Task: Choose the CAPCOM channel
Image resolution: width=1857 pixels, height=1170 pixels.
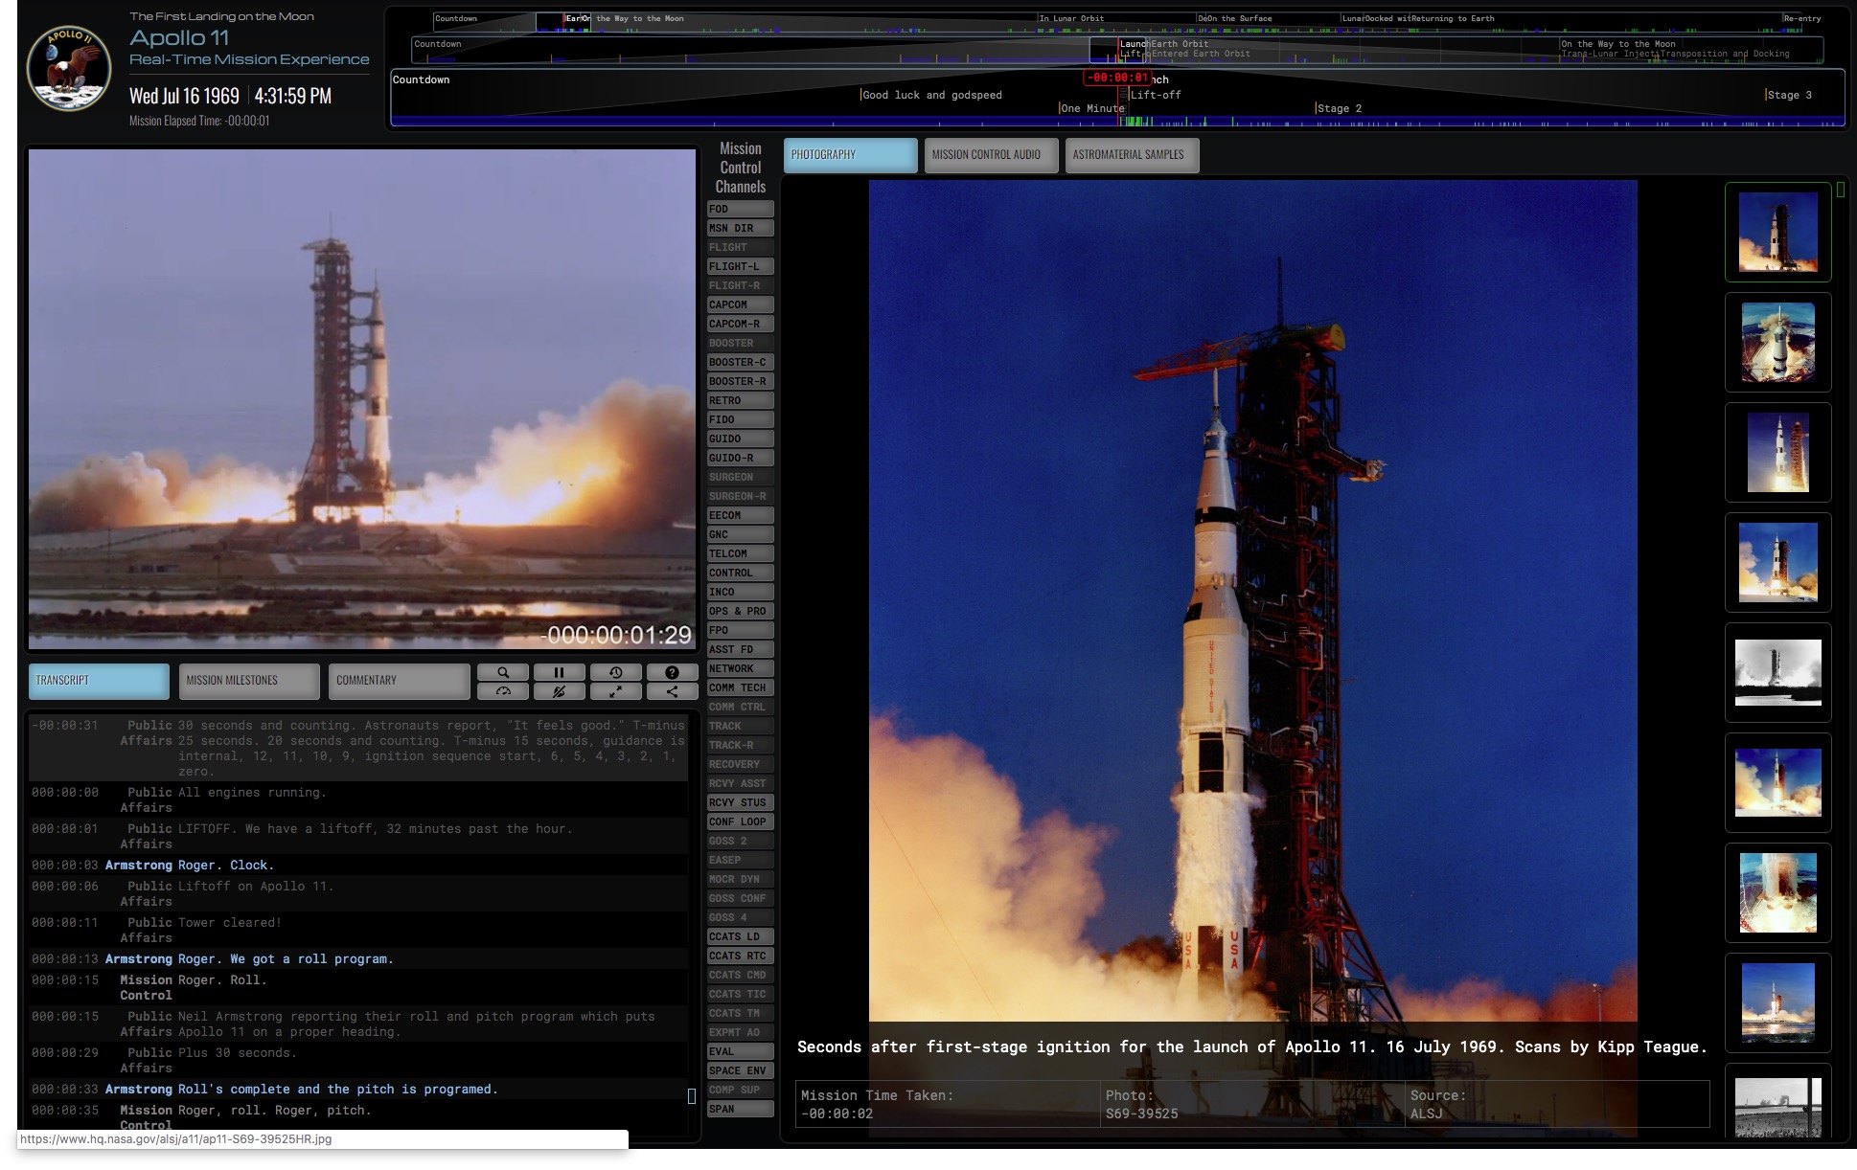Action: point(740,304)
